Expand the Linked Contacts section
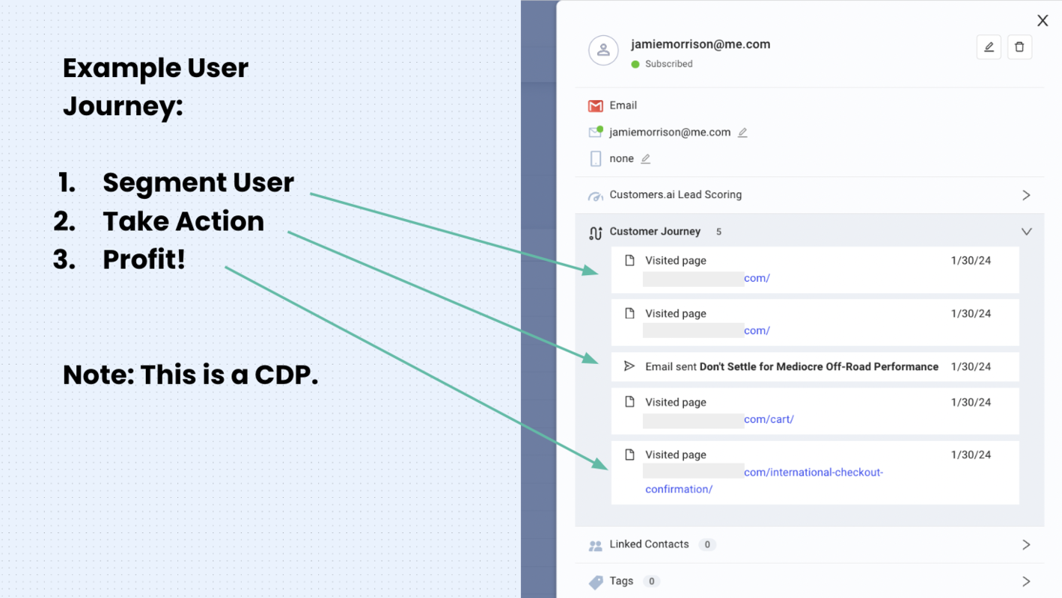This screenshot has width=1062, height=598. (1026, 545)
